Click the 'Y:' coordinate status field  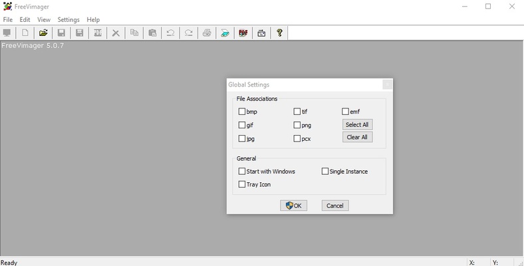click(495, 263)
